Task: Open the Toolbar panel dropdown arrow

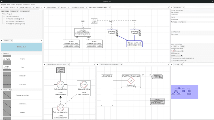Action: 2,40
